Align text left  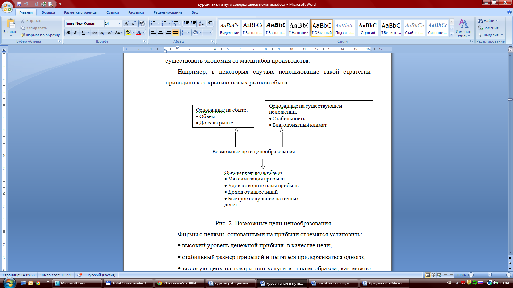[153, 33]
